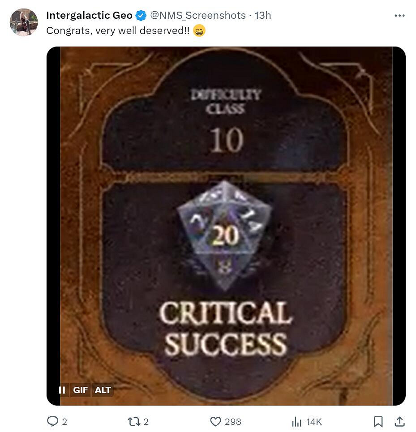View analytics via the bar chart icon
This screenshot has width=416, height=432.
point(296,422)
